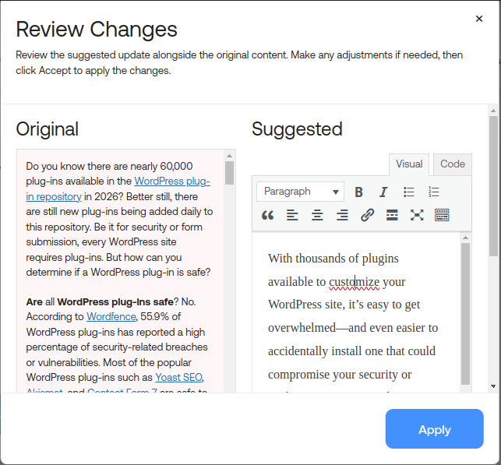Center align the text

[x=317, y=215]
